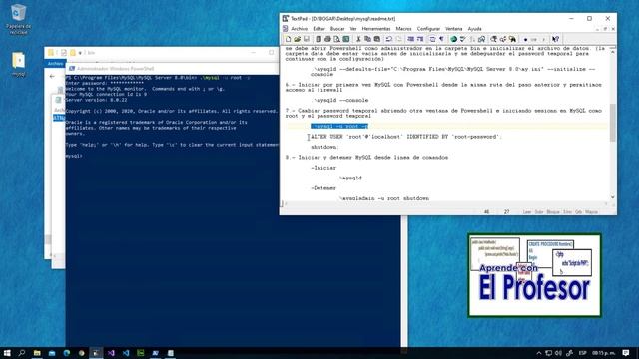Open the Buscar menu

(337, 29)
